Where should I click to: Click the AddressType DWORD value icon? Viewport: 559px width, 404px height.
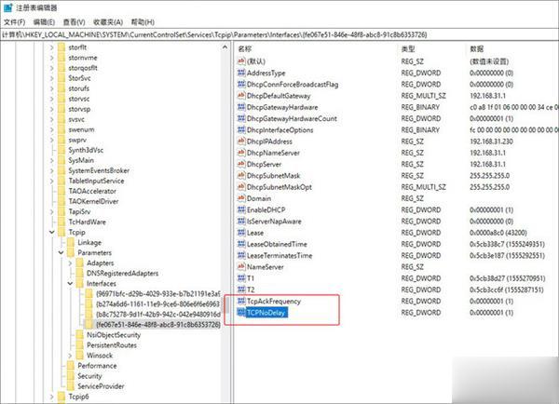(x=241, y=73)
